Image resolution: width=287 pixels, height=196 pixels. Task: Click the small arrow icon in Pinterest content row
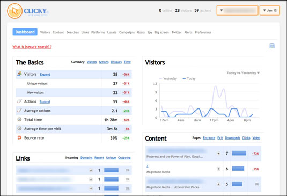(218, 154)
